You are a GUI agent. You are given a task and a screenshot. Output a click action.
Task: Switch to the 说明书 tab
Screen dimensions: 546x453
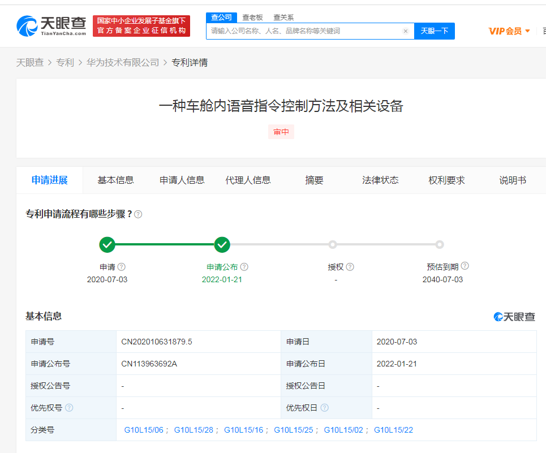pyautogui.click(x=513, y=180)
